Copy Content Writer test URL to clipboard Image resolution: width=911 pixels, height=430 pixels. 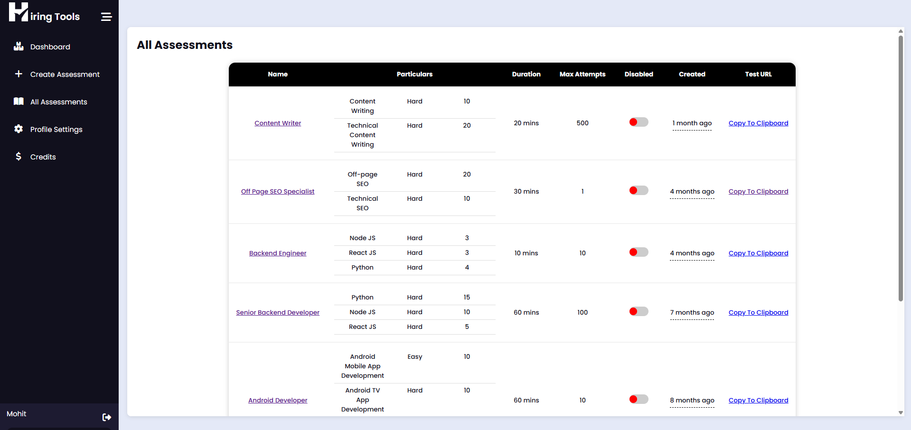[758, 123]
